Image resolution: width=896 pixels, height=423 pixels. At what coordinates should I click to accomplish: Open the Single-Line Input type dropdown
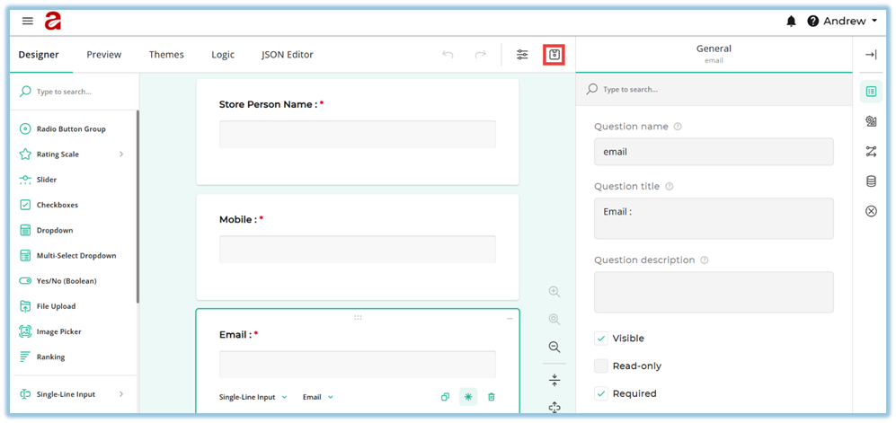(253, 397)
